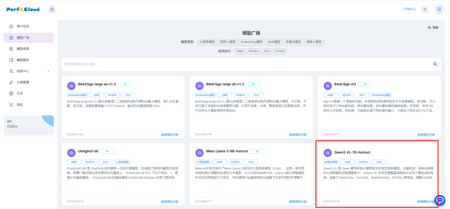Viewport: 450px width, 209px height.
Task: Click the 隐藏 eye toggle
Action: coord(433,28)
